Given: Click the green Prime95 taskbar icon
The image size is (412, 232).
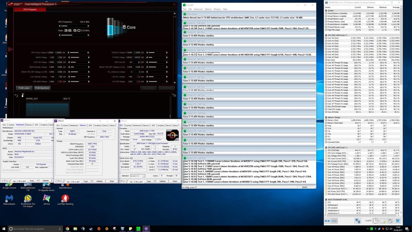Looking at the screenshot, I should (x=138, y=229).
